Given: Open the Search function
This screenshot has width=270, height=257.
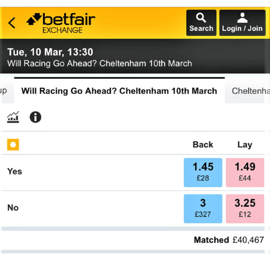Looking at the screenshot, I should (x=201, y=22).
